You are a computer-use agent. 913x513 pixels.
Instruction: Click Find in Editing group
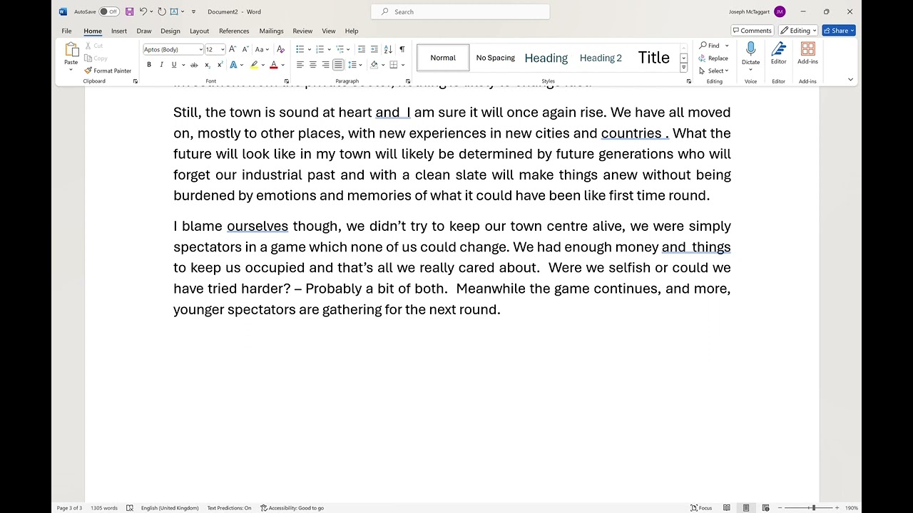(710, 46)
